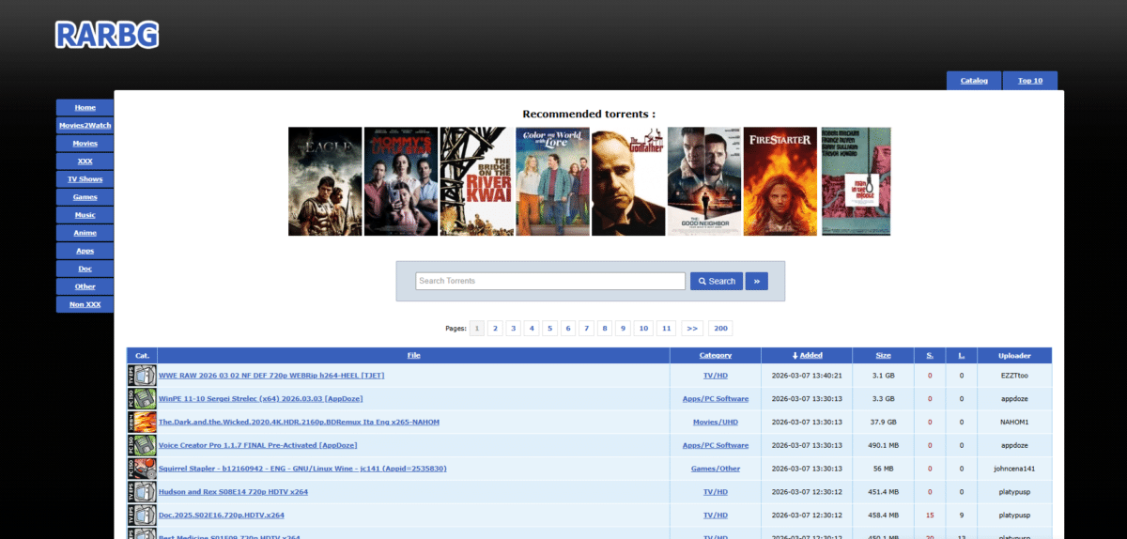
Task: Select Non XXX sidebar filter
Action: (85, 304)
